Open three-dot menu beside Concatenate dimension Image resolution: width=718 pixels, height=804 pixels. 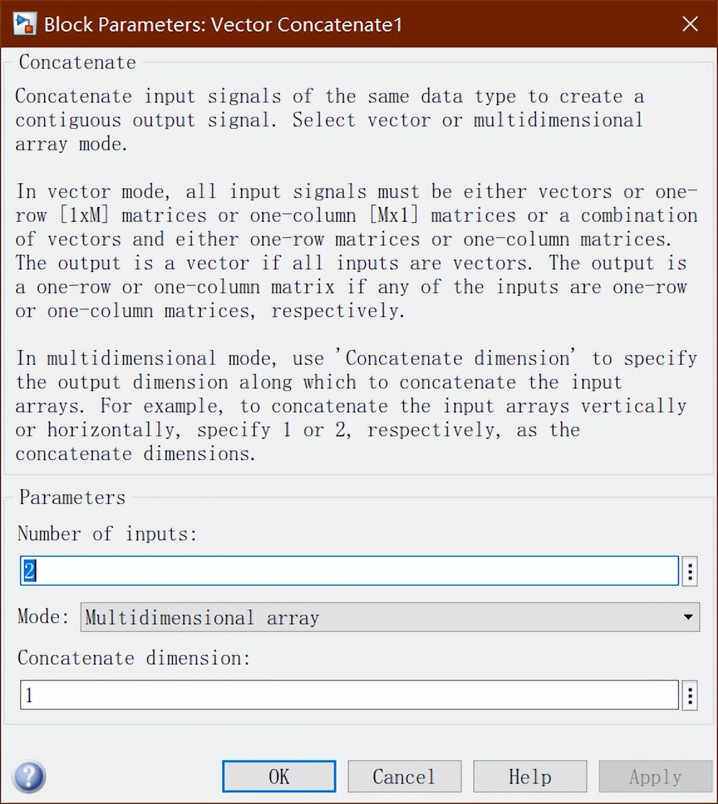tap(690, 695)
